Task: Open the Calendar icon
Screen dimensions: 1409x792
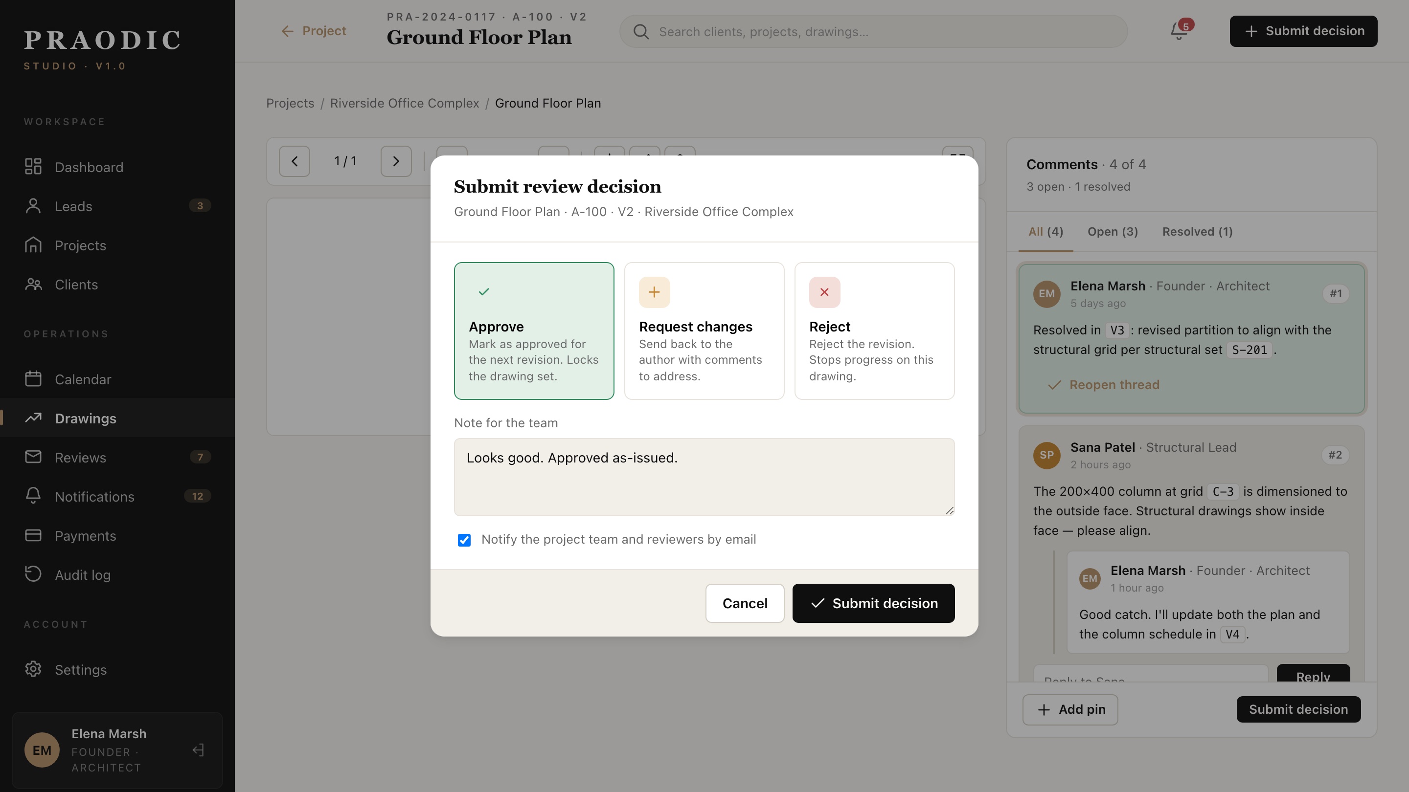Action: click(33, 379)
